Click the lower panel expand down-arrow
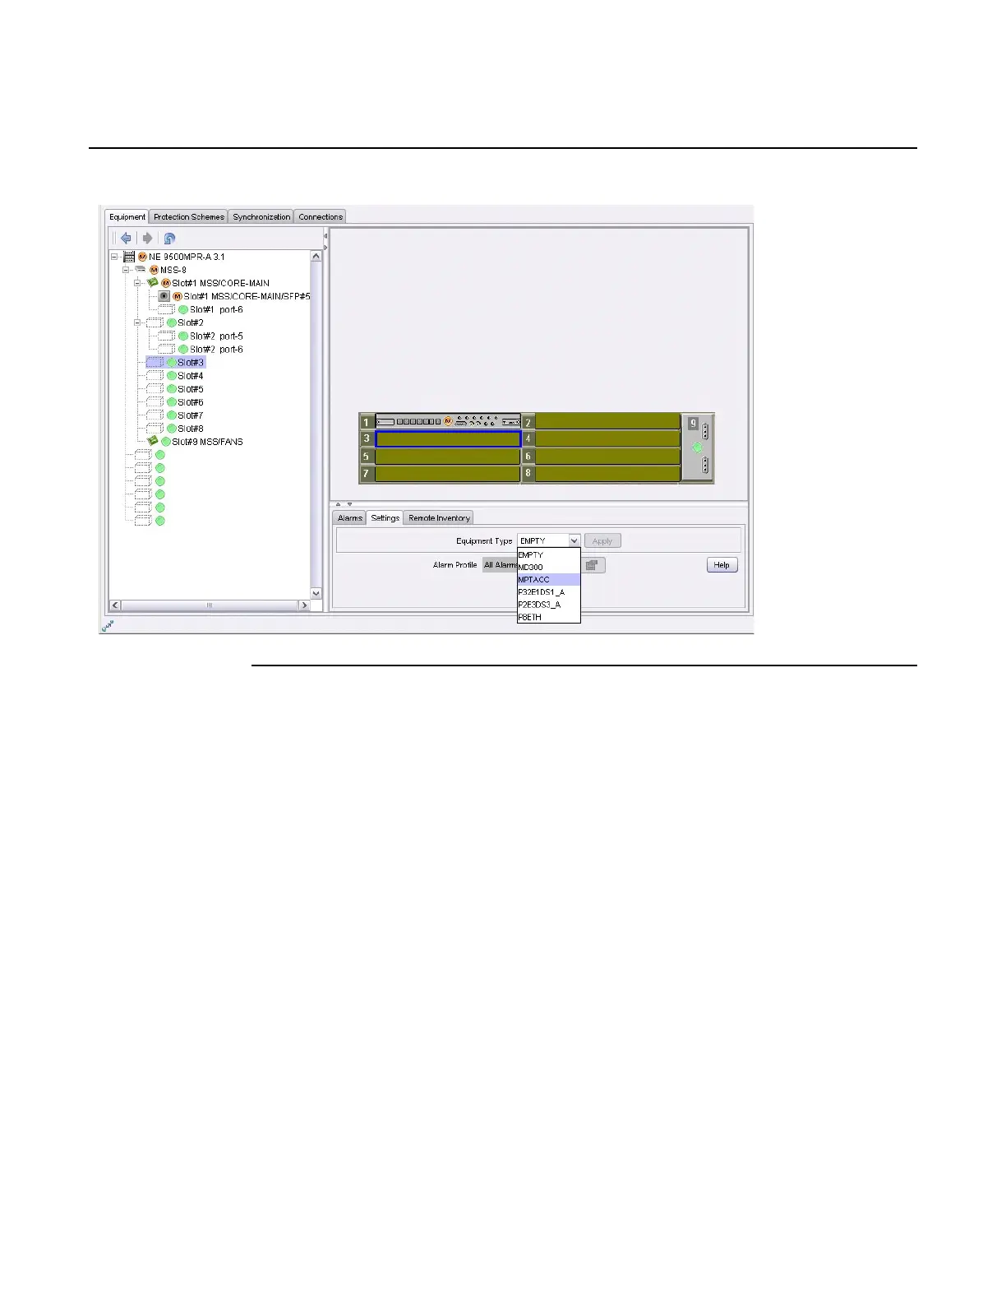The image size is (1006, 1303). (x=349, y=504)
